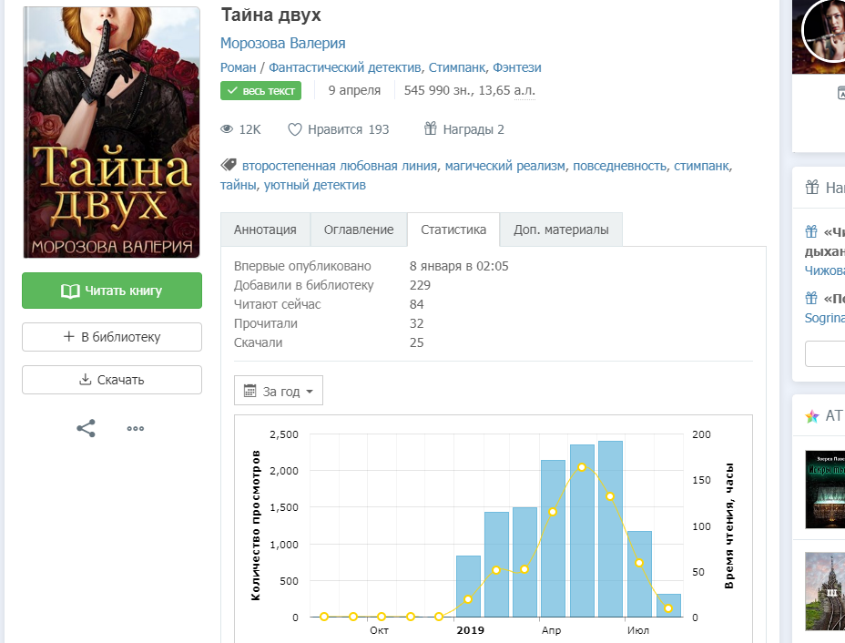Click the tag icon before the tags list
The height and width of the screenshot is (643, 845).
pos(229,166)
